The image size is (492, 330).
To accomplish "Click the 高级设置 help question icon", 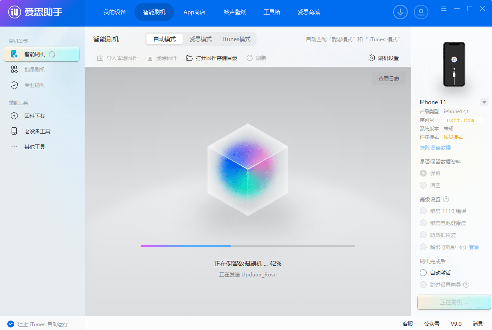I will pyautogui.click(x=446, y=199).
